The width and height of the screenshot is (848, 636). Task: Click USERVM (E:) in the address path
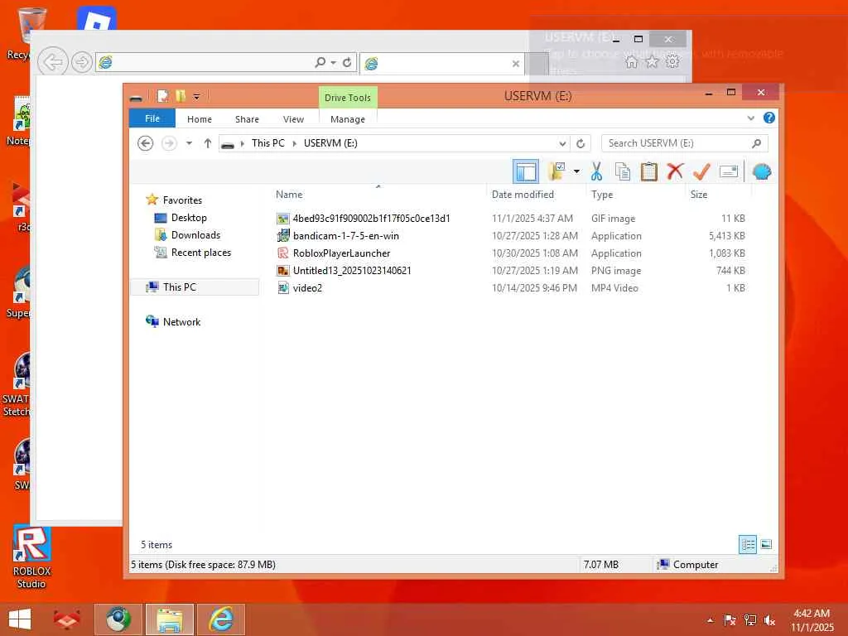330,143
